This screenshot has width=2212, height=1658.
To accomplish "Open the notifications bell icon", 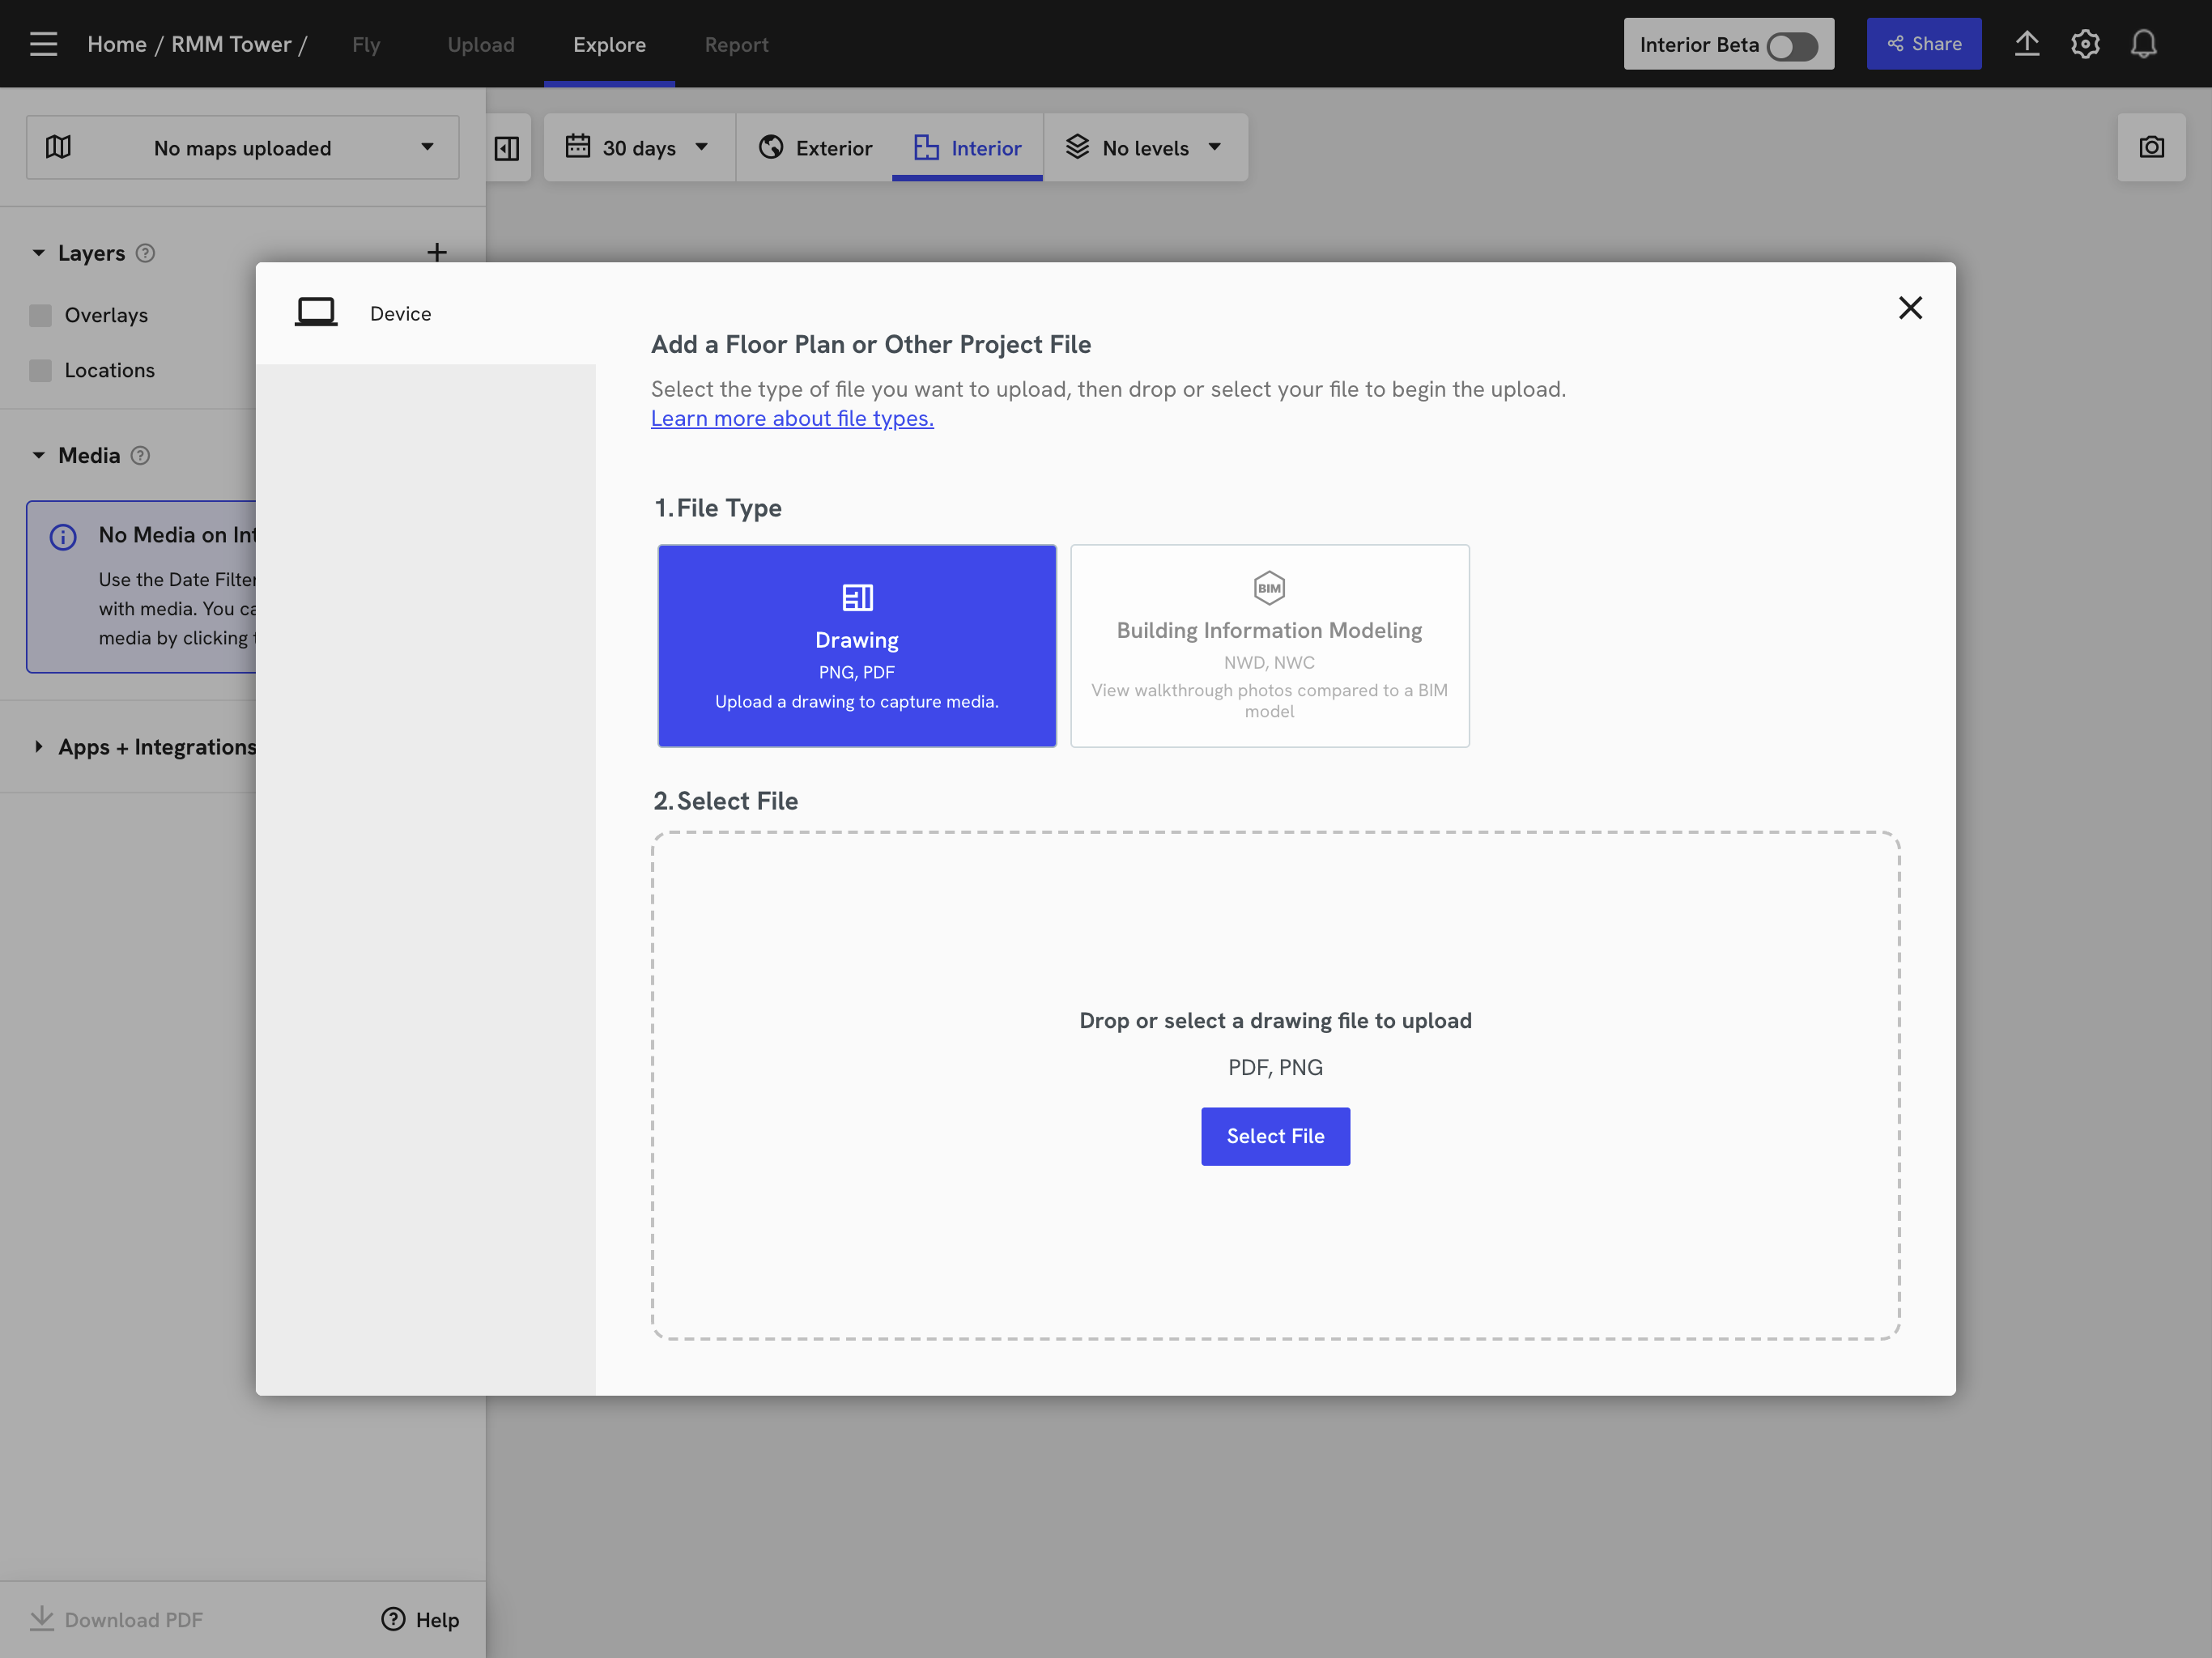I will (x=2143, y=44).
